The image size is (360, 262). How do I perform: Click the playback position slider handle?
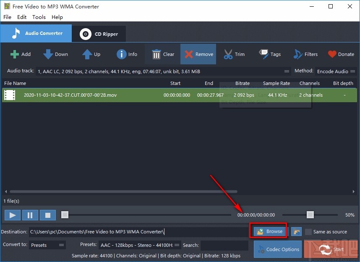(x=65, y=215)
